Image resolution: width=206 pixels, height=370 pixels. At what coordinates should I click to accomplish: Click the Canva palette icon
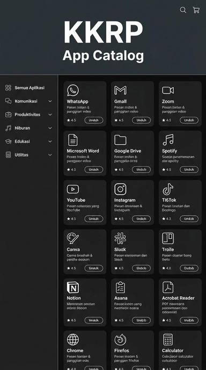(x=73, y=238)
